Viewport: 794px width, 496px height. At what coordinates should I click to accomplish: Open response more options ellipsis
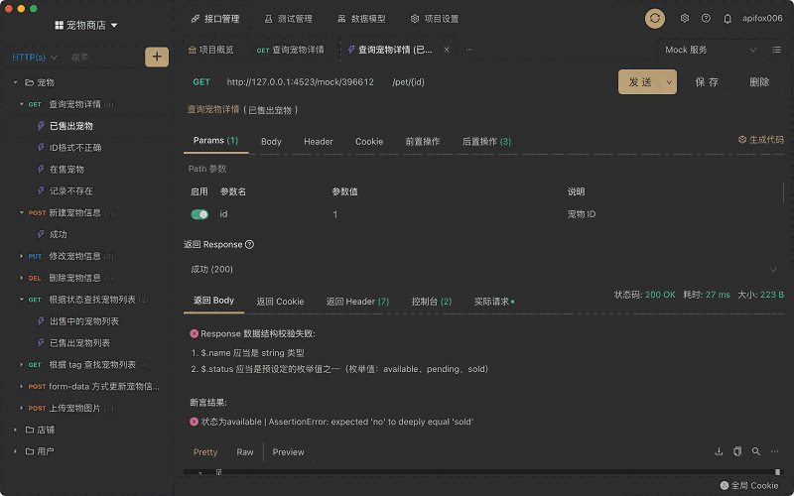775,451
